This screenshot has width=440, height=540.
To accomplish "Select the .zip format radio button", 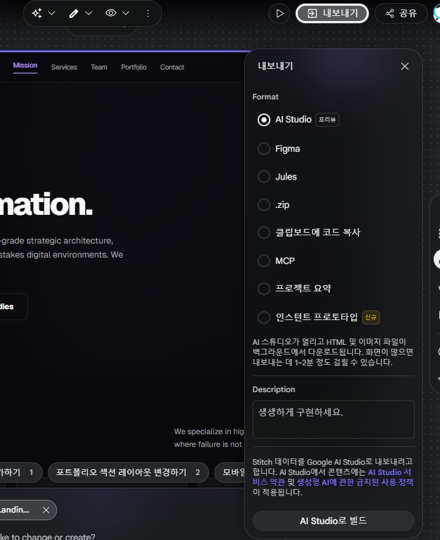I will point(264,205).
